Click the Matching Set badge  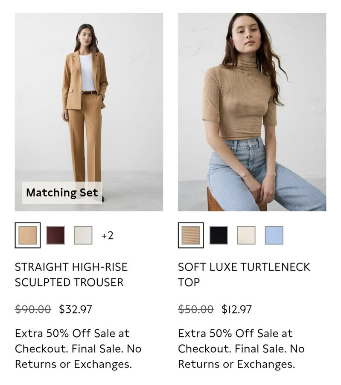(x=62, y=193)
